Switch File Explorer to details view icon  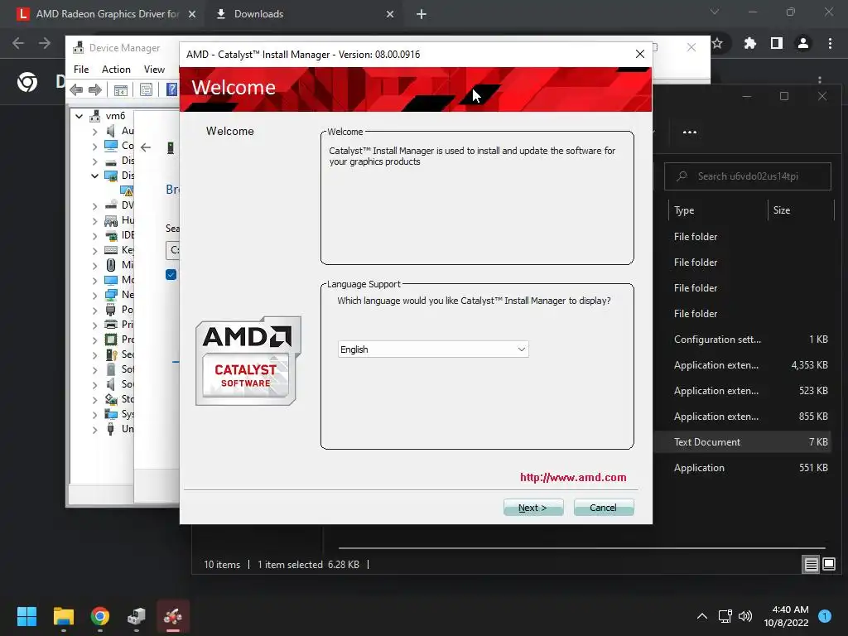(812, 565)
